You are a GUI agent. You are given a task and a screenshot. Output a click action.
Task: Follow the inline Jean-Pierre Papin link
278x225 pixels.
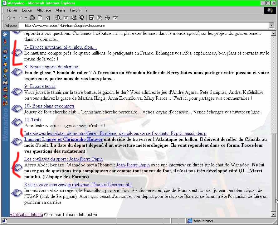coord(133,165)
